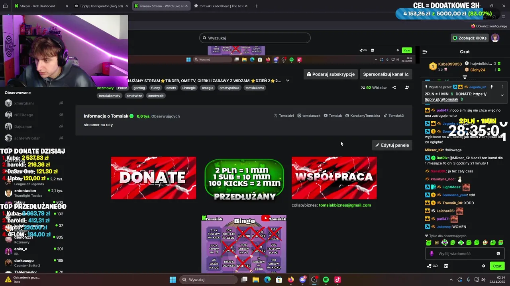Click the Spersonalizuj kanał button
This screenshot has height=286, width=510.
tap(386, 74)
